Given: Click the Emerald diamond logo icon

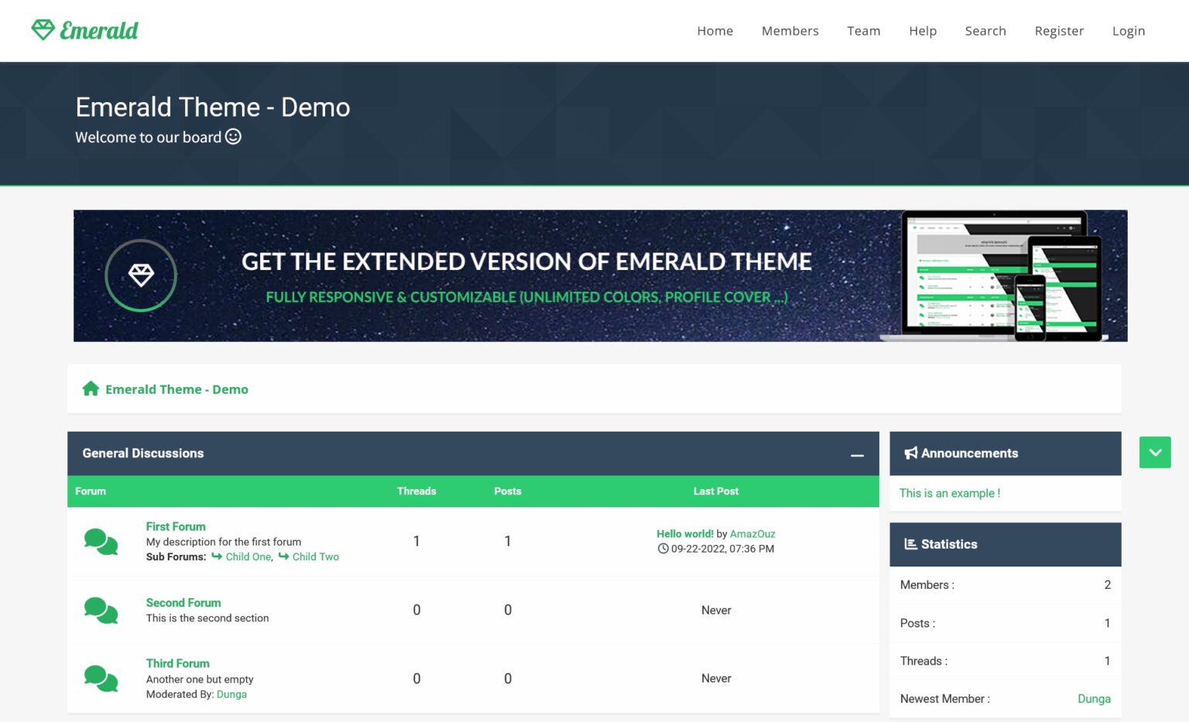Looking at the screenshot, I should click(x=43, y=30).
